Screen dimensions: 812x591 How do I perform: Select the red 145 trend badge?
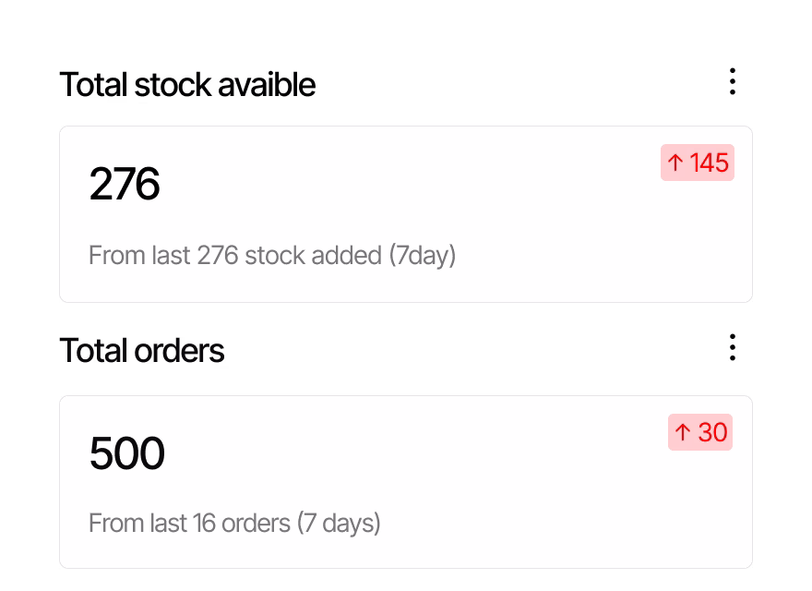698,163
